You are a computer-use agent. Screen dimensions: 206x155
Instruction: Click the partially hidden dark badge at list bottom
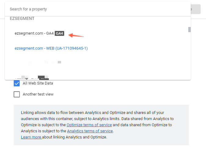pyautogui.click(x=43, y=78)
